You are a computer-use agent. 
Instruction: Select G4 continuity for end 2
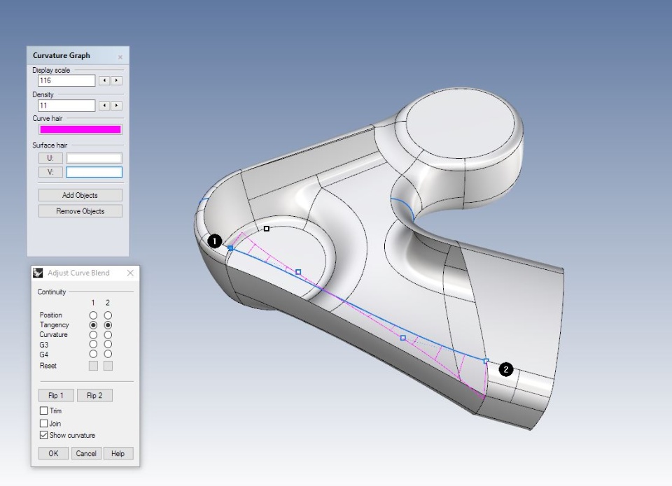coord(108,354)
